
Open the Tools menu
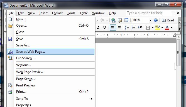[71, 13]
